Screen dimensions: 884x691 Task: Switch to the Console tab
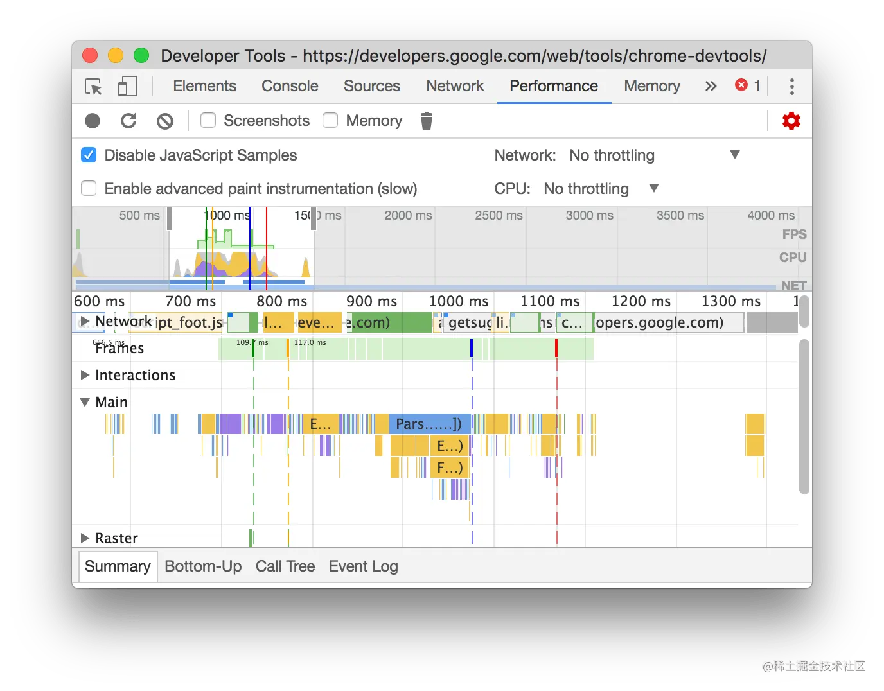pyautogui.click(x=290, y=86)
